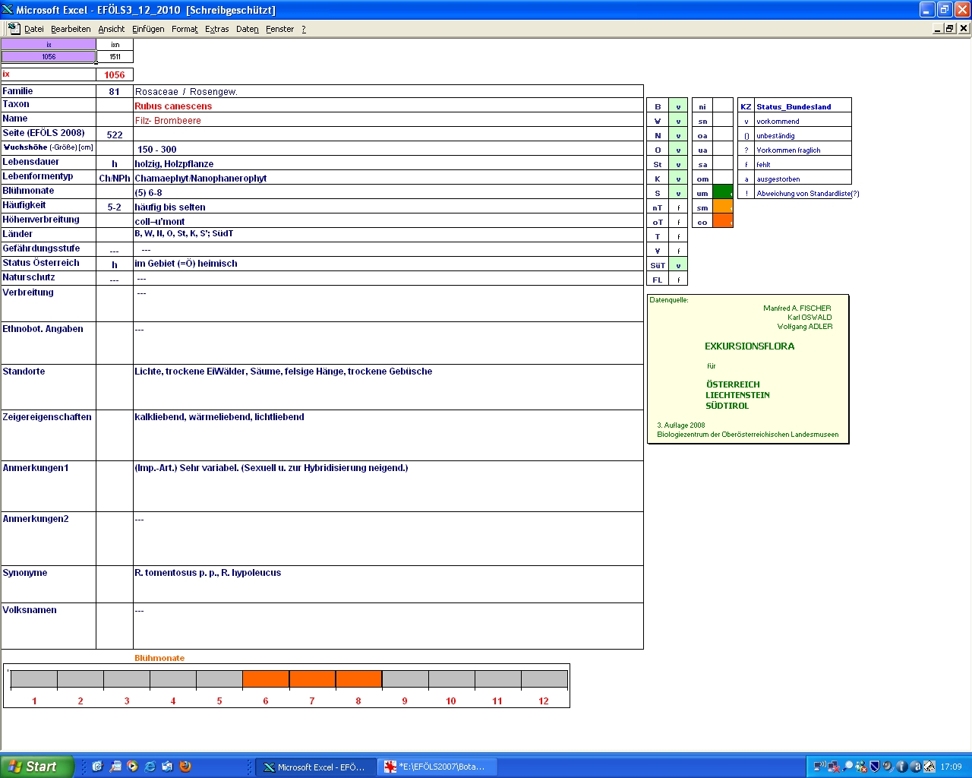Open Messenger tray icon with red cross
The image size is (972, 778).
861,767
